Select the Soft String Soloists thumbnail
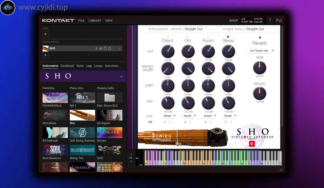Image resolution: width=324 pixels, height=188 pixels. [82, 133]
